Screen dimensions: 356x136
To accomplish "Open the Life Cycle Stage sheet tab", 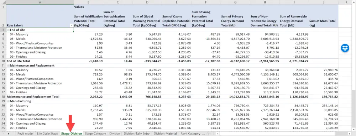I will pos(48,134).
